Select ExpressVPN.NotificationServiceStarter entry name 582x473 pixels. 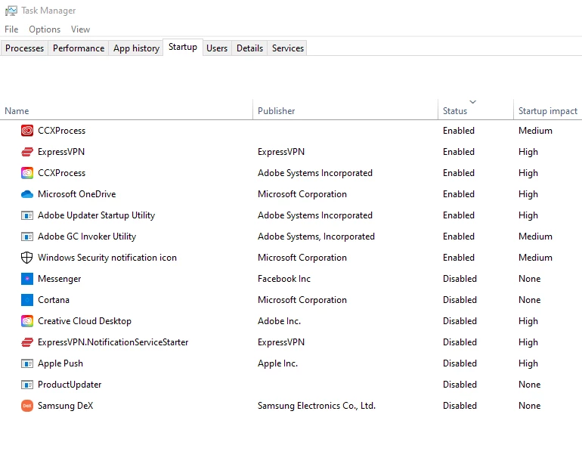113,342
